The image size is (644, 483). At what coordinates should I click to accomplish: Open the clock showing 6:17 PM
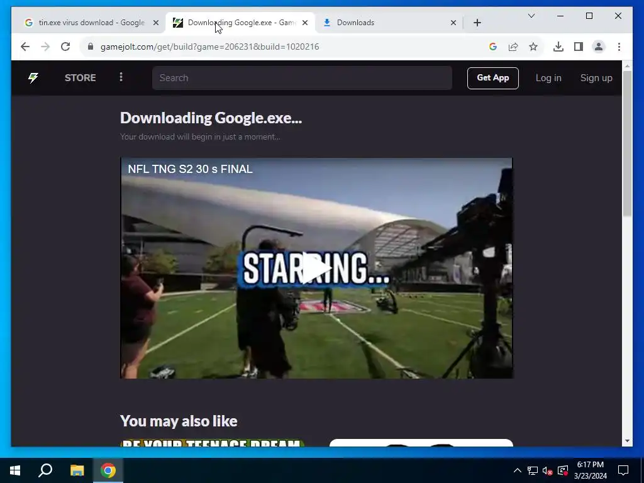[590, 470]
